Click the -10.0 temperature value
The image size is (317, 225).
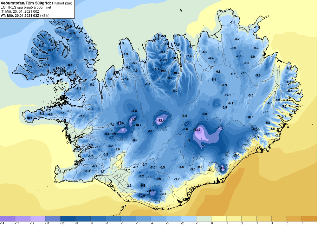point(164,60)
